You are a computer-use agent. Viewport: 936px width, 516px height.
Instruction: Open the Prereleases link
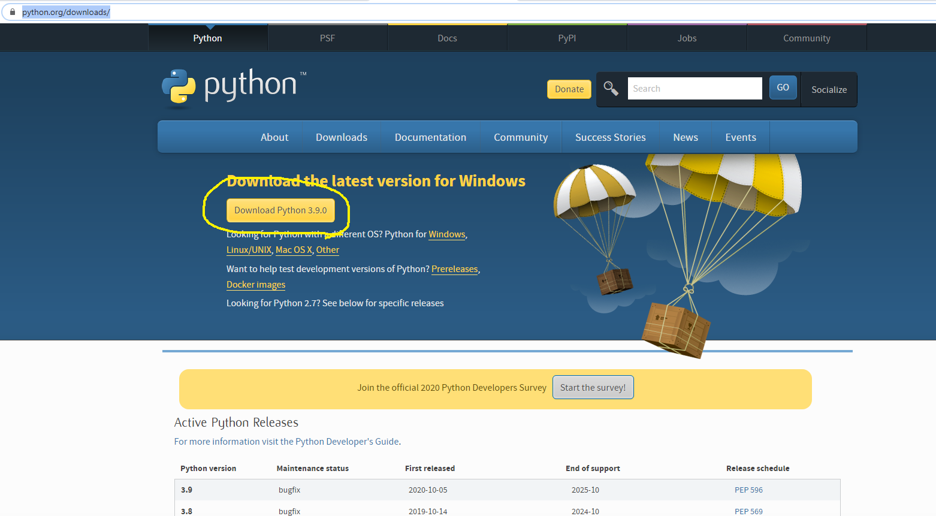pyautogui.click(x=455, y=269)
